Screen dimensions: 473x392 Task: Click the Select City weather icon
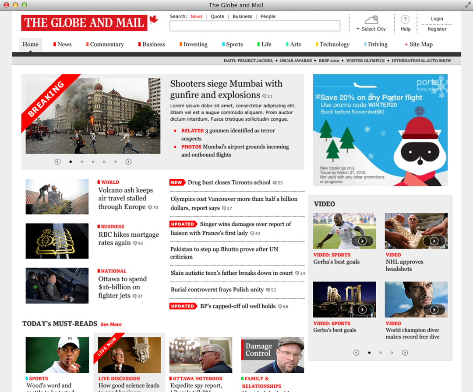point(372,20)
